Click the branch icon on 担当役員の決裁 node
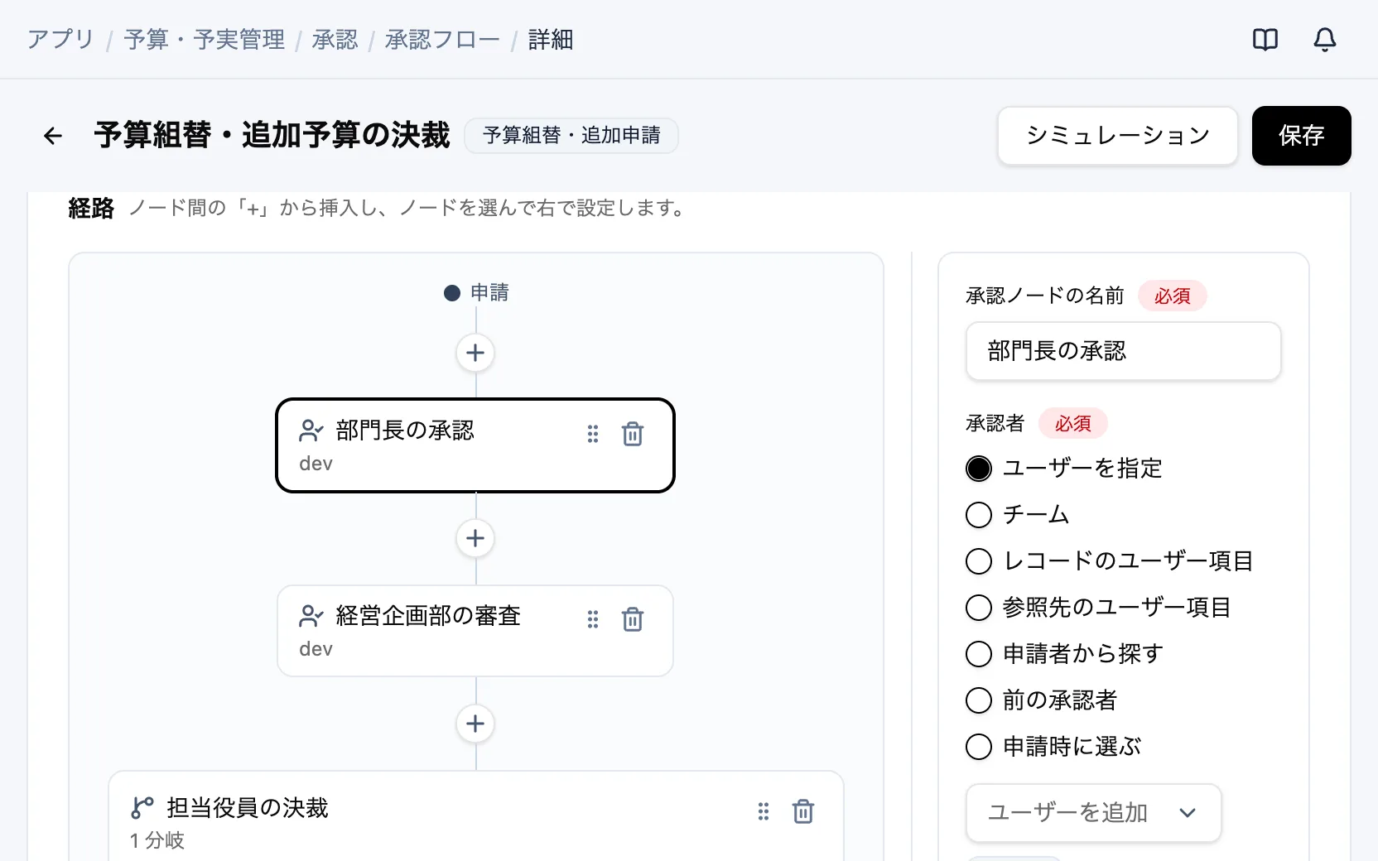This screenshot has width=1378, height=861. point(142,808)
